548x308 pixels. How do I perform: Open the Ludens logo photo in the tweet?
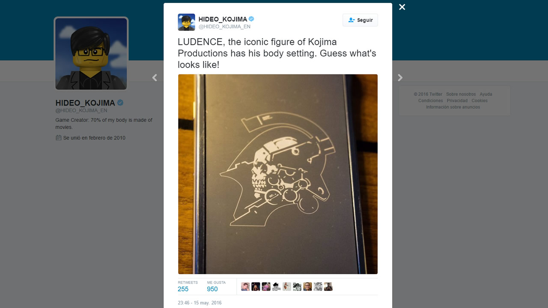(278, 174)
